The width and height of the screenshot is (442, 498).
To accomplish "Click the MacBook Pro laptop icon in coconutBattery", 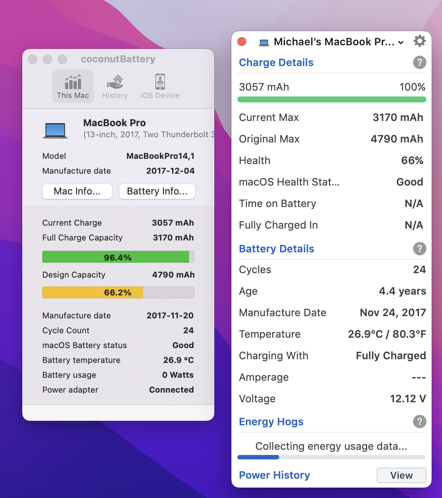I will [x=55, y=131].
